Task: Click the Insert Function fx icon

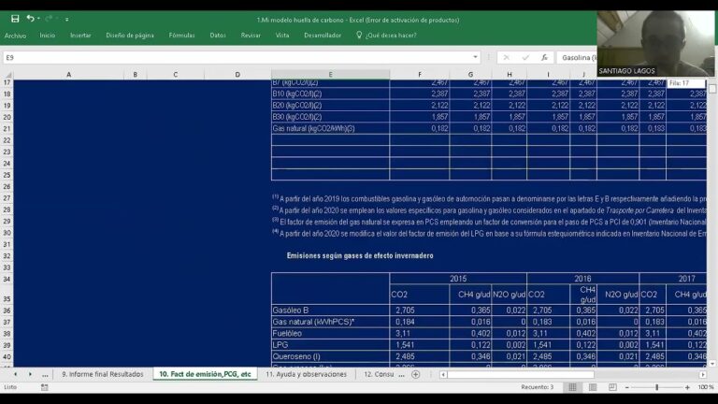Action: point(544,58)
